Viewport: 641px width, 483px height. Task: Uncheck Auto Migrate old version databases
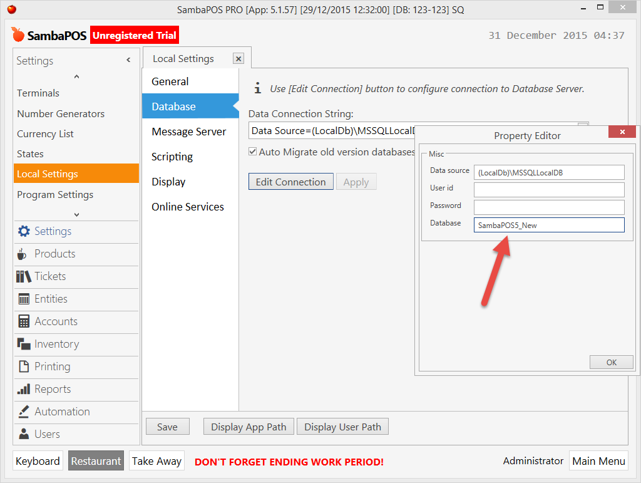pos(253,152)
